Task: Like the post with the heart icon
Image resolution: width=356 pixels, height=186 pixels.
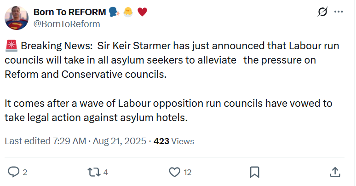Action: tap(174, 172)
